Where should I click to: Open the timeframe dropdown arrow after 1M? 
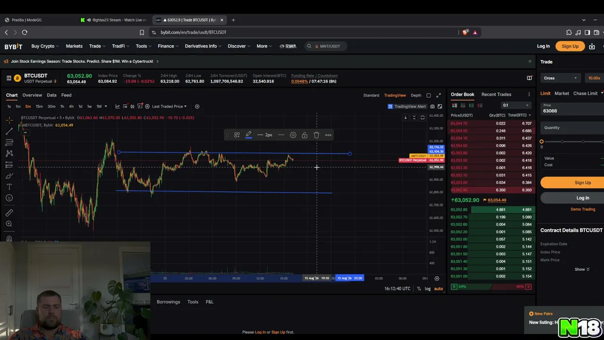point(106,106)
